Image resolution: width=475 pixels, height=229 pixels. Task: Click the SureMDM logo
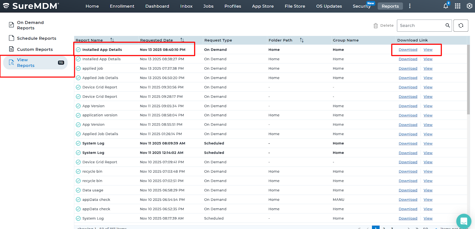tap(31, 6)
